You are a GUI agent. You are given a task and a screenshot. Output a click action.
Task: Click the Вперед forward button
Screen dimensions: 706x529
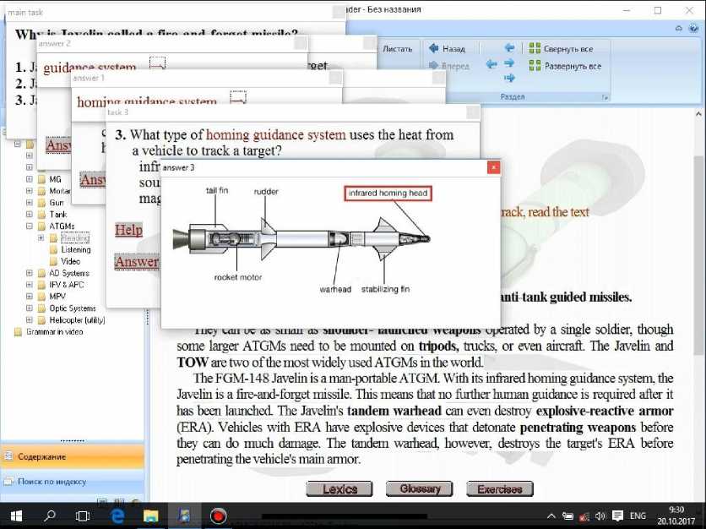[449, 66]
